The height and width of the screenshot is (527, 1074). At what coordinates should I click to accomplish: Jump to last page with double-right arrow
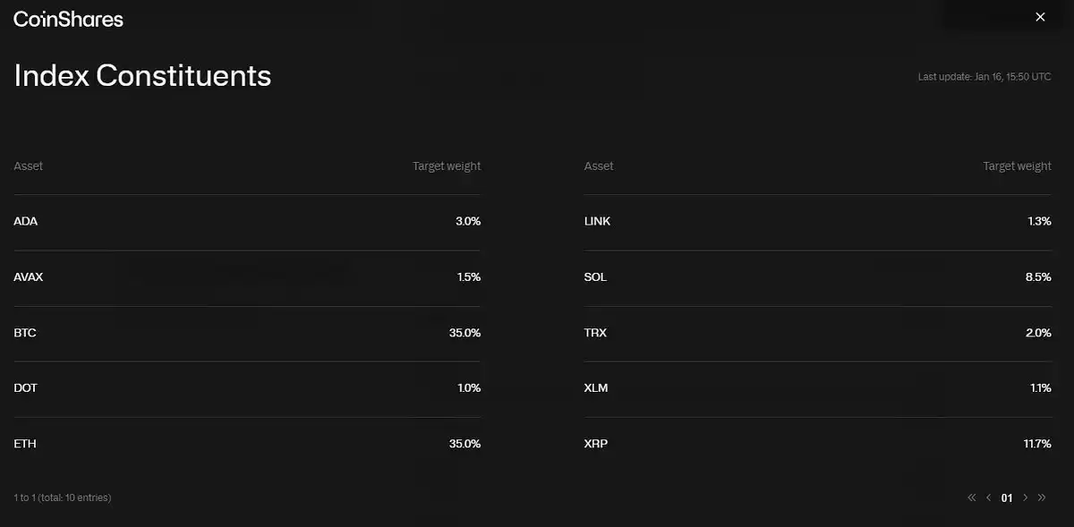(x=1042, y=497)
